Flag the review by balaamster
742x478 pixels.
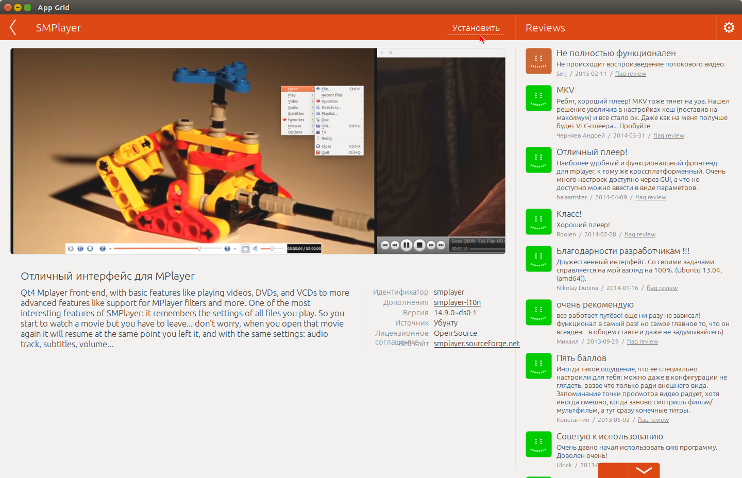650,197
